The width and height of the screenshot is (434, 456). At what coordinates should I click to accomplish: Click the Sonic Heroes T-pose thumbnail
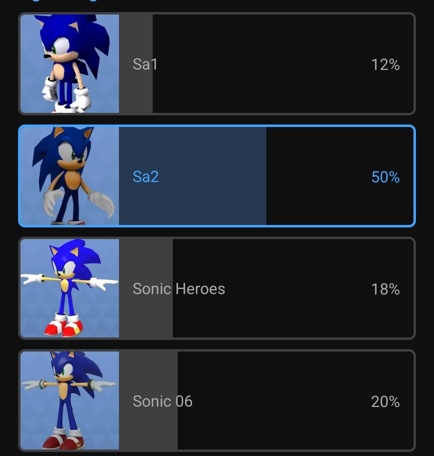click(70, 288)
